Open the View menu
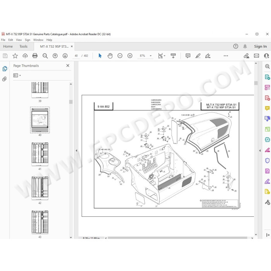Screen dimensions: 271x271 point(19,40)
